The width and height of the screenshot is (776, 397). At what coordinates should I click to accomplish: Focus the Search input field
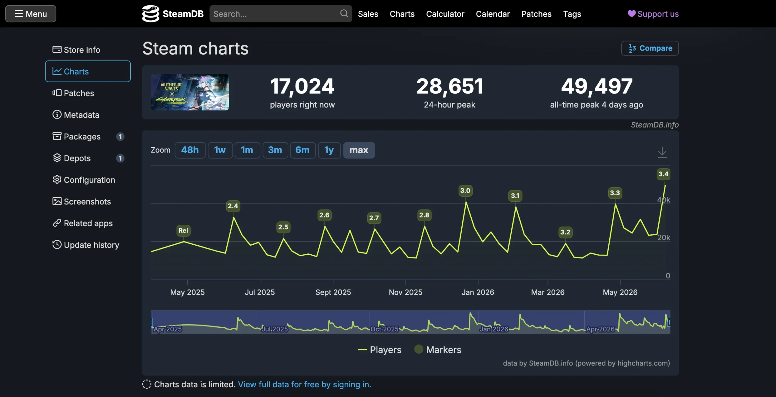click(280, 14)
